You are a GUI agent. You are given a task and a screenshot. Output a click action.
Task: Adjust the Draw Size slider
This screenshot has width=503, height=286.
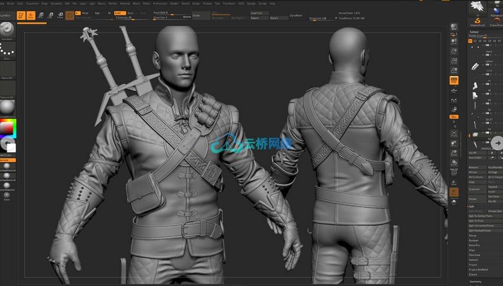[172, 17]
